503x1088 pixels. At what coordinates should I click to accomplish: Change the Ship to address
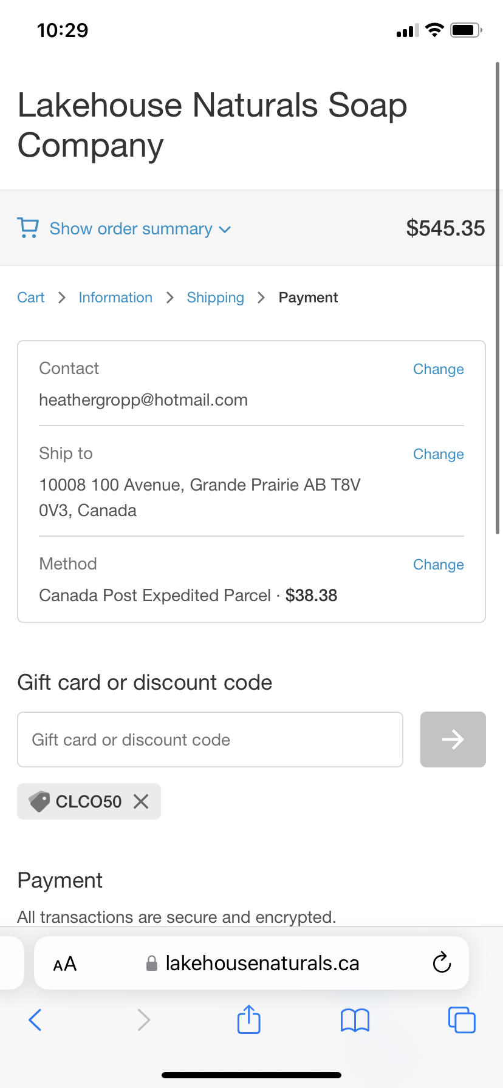click(x=438, y=454)
